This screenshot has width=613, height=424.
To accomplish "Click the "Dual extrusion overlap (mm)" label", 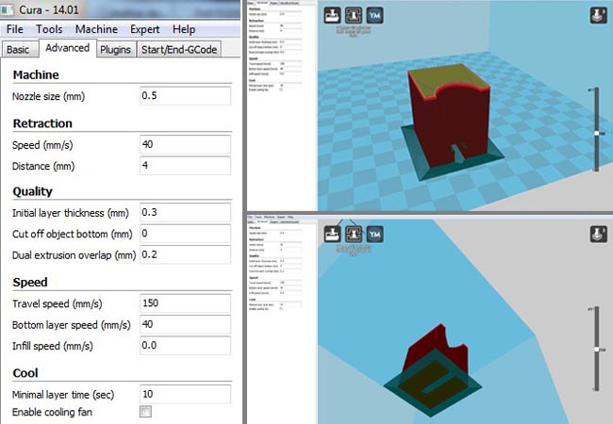I will click(x=74, y=255).
